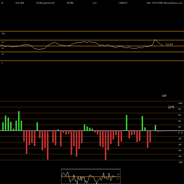
Task: Click the 40 label on the MR axis
Action: 180,121
